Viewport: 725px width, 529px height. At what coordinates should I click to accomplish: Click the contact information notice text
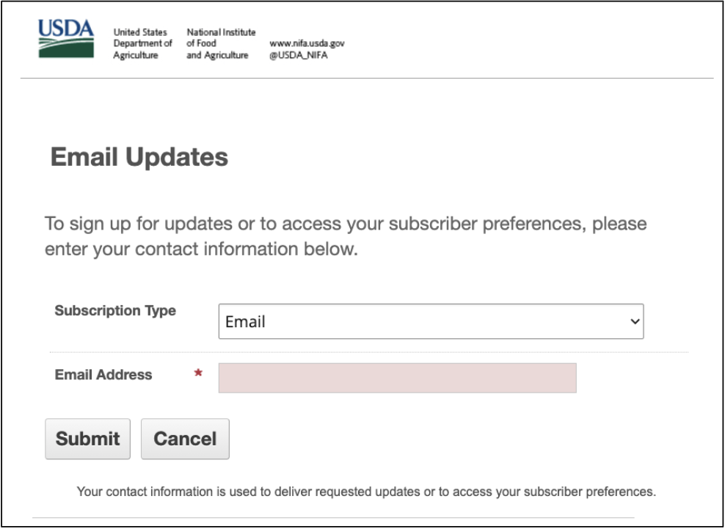point(366,492)
